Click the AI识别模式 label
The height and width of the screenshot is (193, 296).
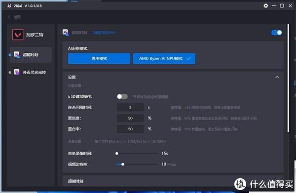click(x=78, y=48)
